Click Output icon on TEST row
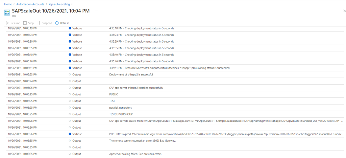Image resolution: width=346 pixels, height=158 pixels. point(70,101)
